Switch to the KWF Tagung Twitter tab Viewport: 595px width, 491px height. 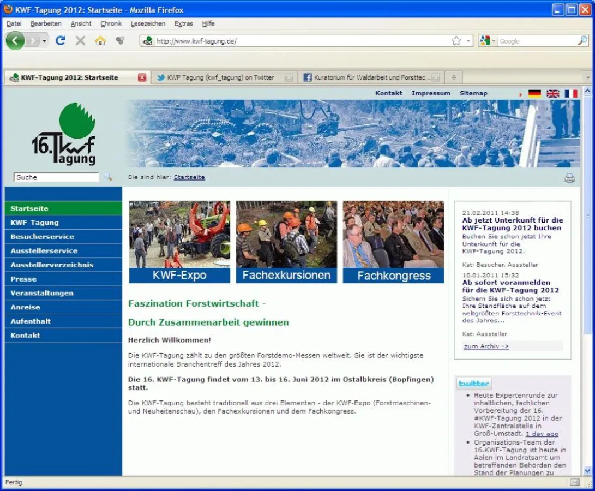217,77
